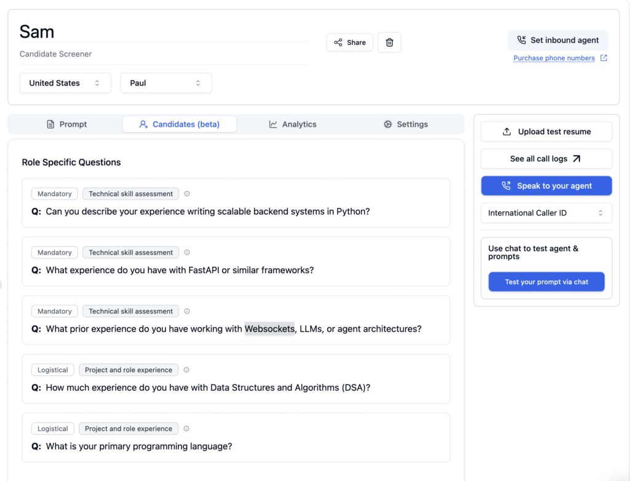Image resolution: width=630 pixels, height=481 pixels.
Task: Click Use chat to test agent & prompts text
Action: 533,252
